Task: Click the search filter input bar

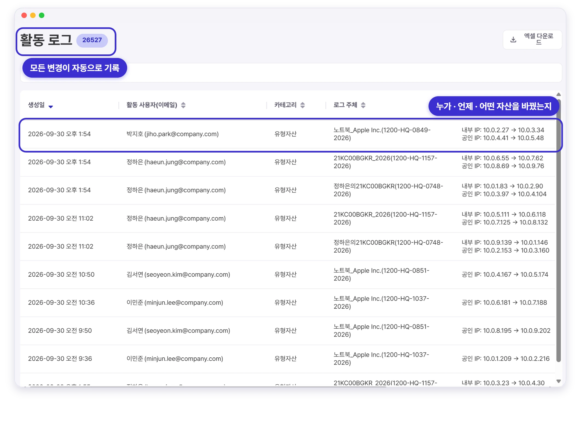Action: (291, 73)
